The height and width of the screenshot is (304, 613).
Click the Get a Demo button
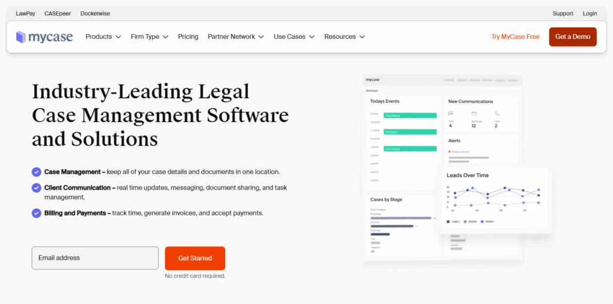pyautogui.click(x=573, y=37)
